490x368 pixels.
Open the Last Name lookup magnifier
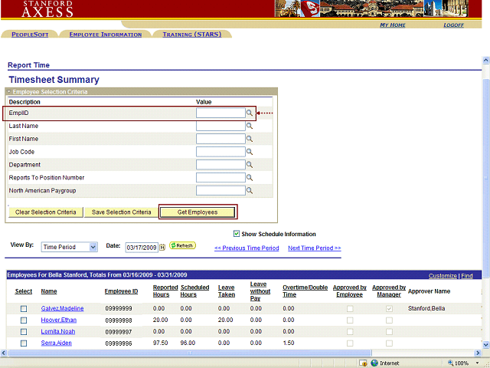click(x=250, y=126)
